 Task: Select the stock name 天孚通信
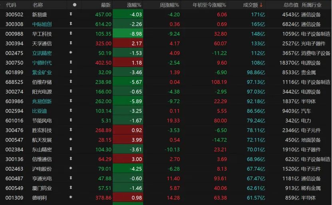coord(42,43)
